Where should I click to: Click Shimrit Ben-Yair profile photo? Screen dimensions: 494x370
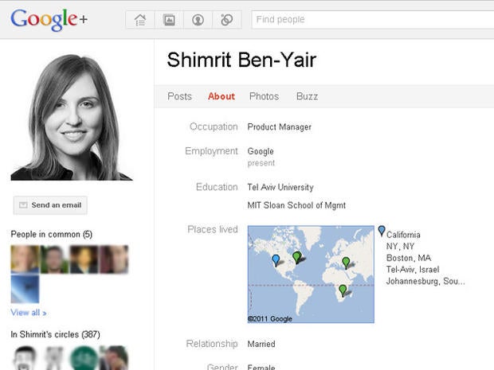pos(72,117)
